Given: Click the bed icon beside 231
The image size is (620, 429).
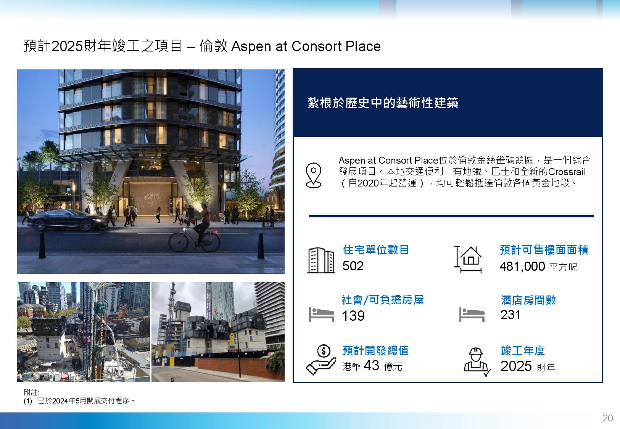Looking at the screenshot, I should [x=472, y=315].
